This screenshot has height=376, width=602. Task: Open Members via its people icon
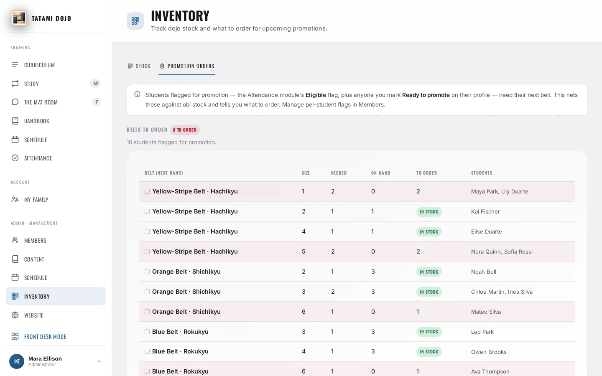pyautogui.click(x=15, y=240)
